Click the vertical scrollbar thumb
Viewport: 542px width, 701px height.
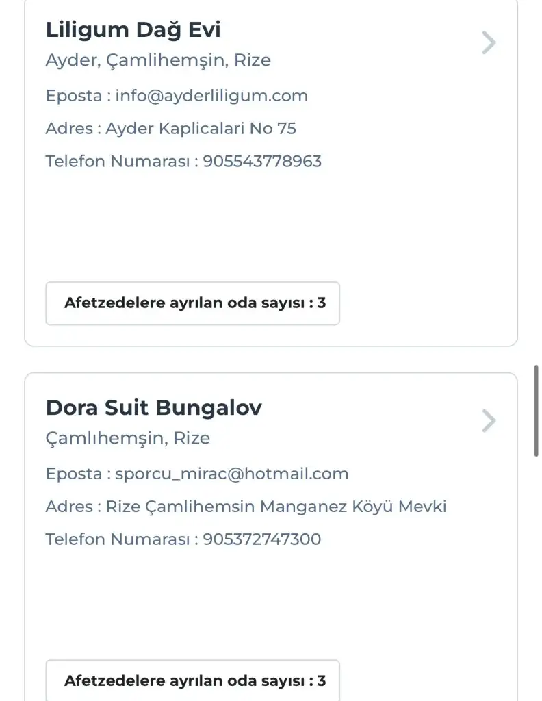(x=537, y=411)
